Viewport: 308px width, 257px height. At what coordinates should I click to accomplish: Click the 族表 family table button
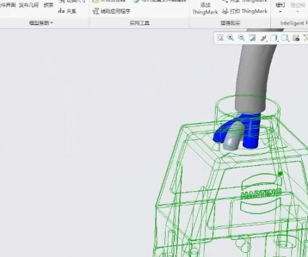coord(49,5)
